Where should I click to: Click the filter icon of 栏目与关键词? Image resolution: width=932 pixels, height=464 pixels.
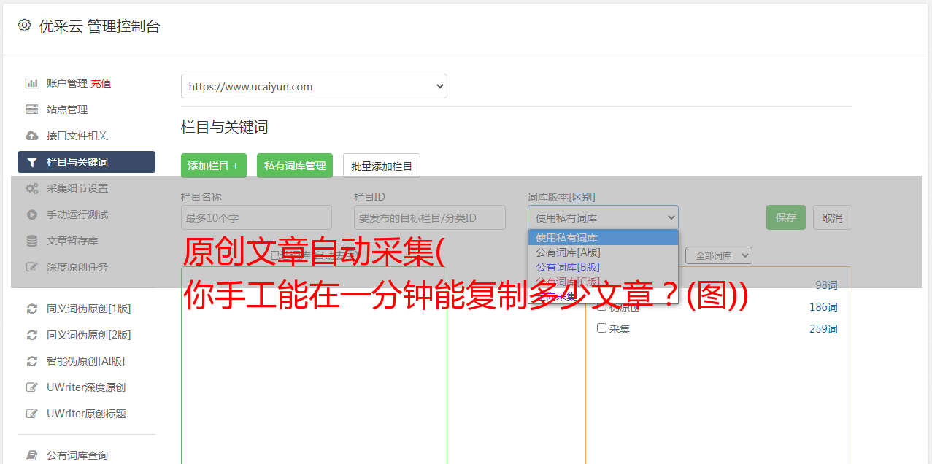tap(31, 162)
